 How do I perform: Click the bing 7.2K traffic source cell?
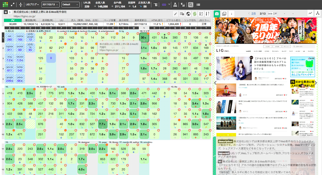pos(10,58)
